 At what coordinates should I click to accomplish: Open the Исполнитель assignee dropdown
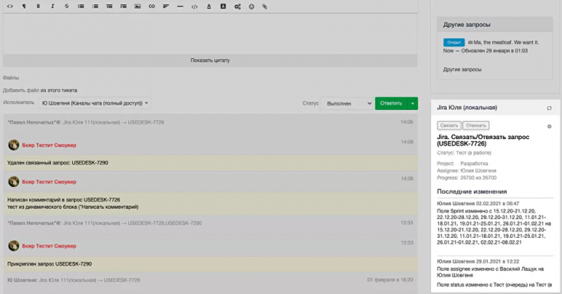94,103
